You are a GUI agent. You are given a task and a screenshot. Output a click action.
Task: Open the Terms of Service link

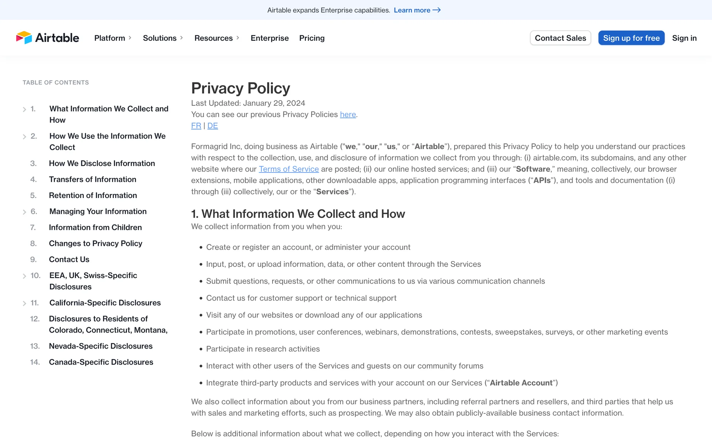pyautogui.click(x=289, y=169)
